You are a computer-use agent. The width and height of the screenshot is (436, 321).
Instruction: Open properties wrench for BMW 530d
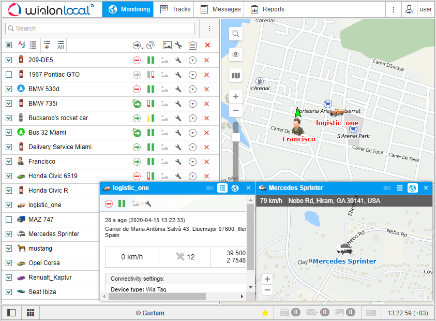178,89
